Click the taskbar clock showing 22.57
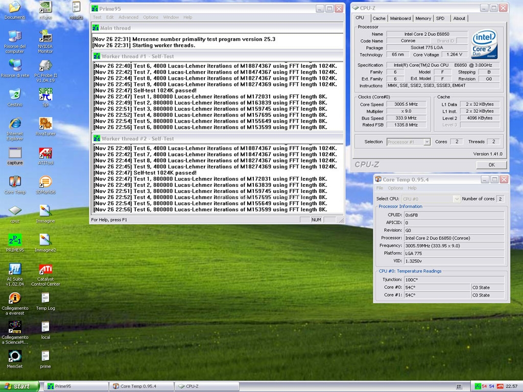The height and width of the screenshot is (392, 523). pyautogui.click(x=512, y=387)
